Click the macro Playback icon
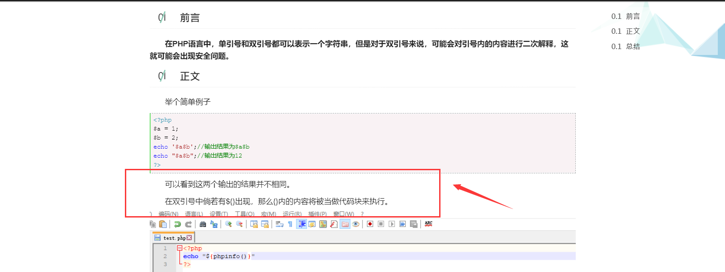The height and width of the screenshot is (272, 725). 392,224
